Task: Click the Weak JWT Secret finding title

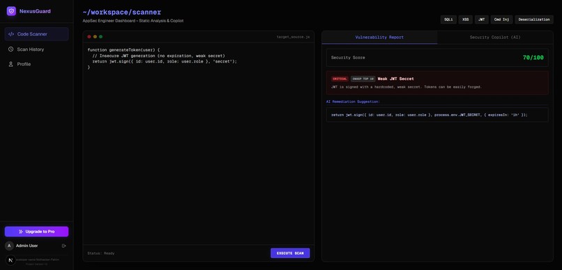Action: [395, 79]
